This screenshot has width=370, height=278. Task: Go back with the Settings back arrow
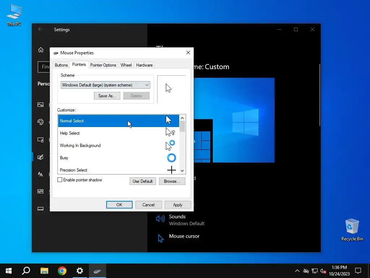click(40, 29)
